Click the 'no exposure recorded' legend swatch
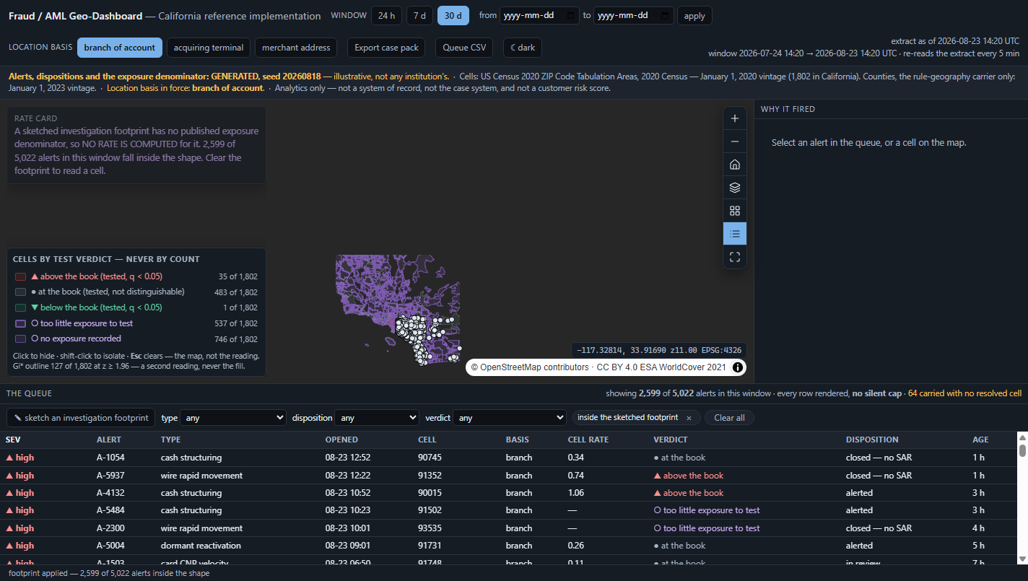Image resolution: width=1028 pixels, height=581 pixels. pyautogui.click(x=20, y=338)
